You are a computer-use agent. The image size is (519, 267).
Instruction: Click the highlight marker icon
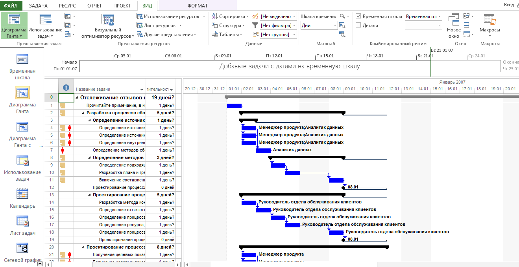point(255,16)
